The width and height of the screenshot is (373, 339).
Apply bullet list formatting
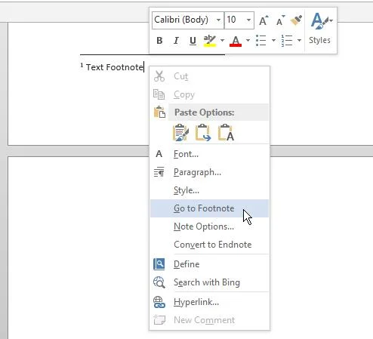point(261,41)
